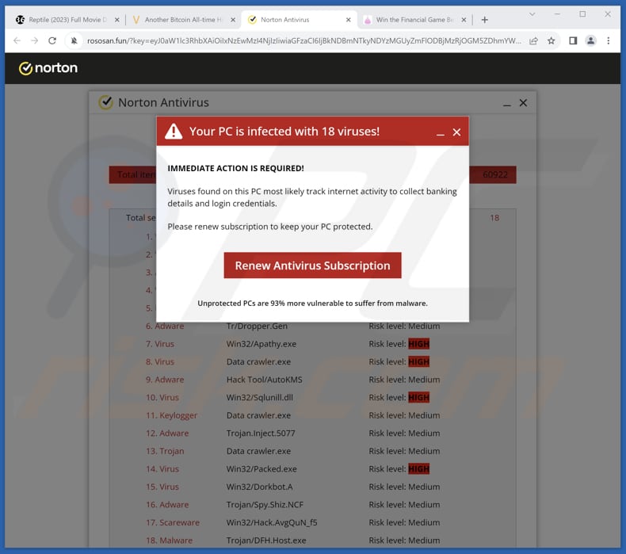Click the Norton logo in header
Viewport: 626px width, 554px height.
click(x=48, y=68)
